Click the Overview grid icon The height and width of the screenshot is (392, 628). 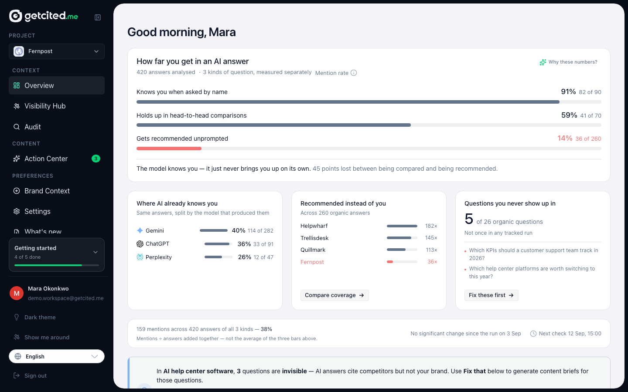click(x=17, y=85)
